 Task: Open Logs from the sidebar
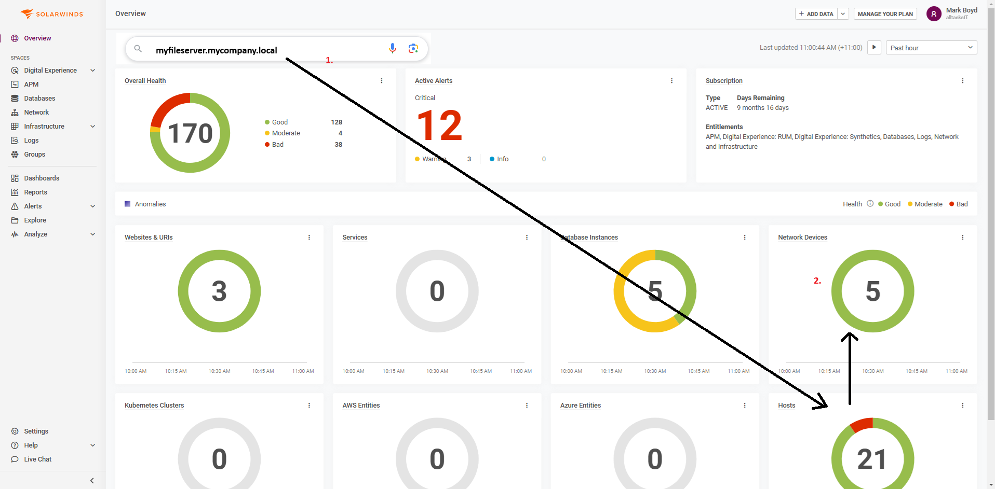point(31,141)
